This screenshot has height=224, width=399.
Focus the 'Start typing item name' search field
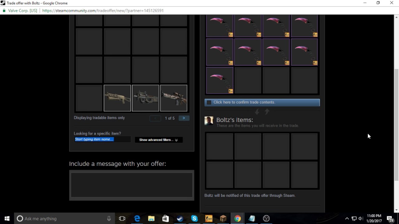coord(102,139)
